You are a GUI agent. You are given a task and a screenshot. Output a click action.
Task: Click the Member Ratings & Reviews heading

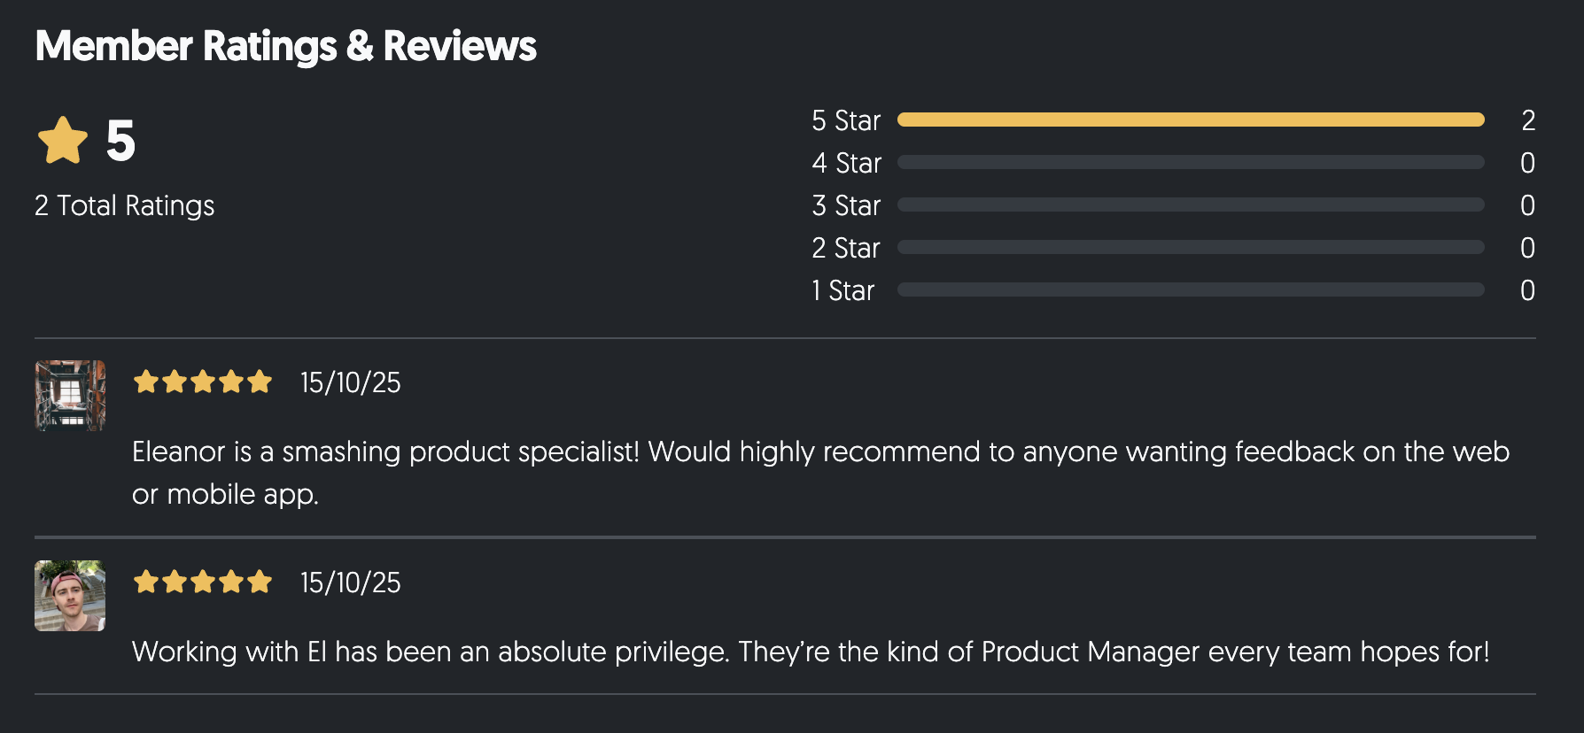coord(285,46)
